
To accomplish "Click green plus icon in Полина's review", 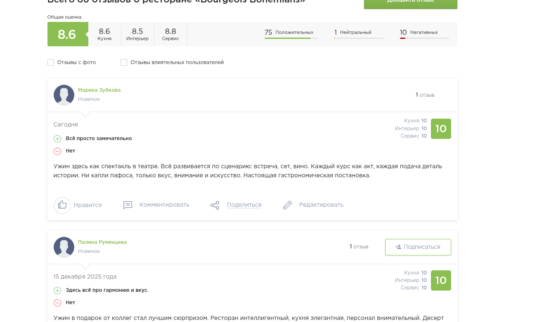I will (57, 291).
